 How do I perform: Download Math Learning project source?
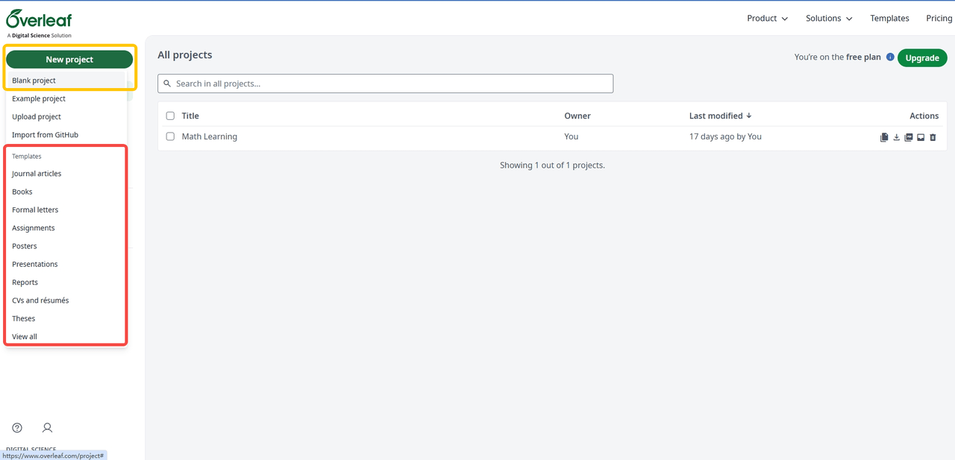pyautogui.click(x=897, y=137)
